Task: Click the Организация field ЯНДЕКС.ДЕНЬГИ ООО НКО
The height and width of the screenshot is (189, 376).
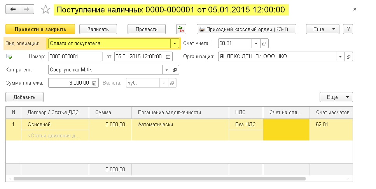Action: click(x=277, y=57)
